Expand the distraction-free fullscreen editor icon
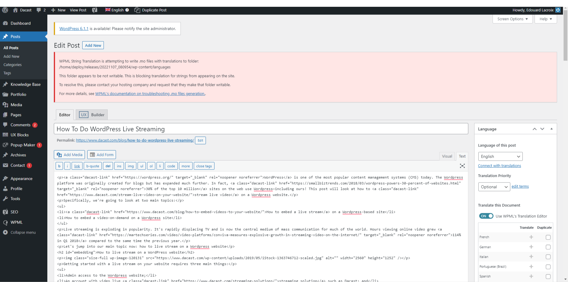Image resolution: width=568 pixels, height=282 pixels. [x=462, y=166]
